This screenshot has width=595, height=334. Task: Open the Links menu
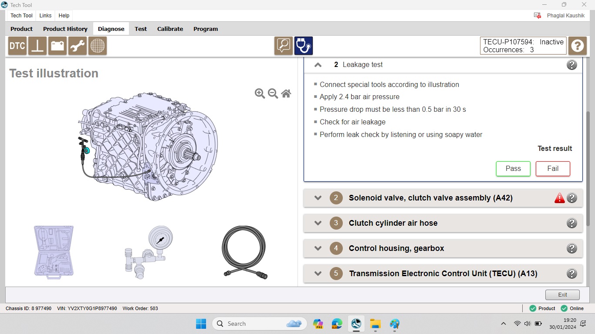45,16
